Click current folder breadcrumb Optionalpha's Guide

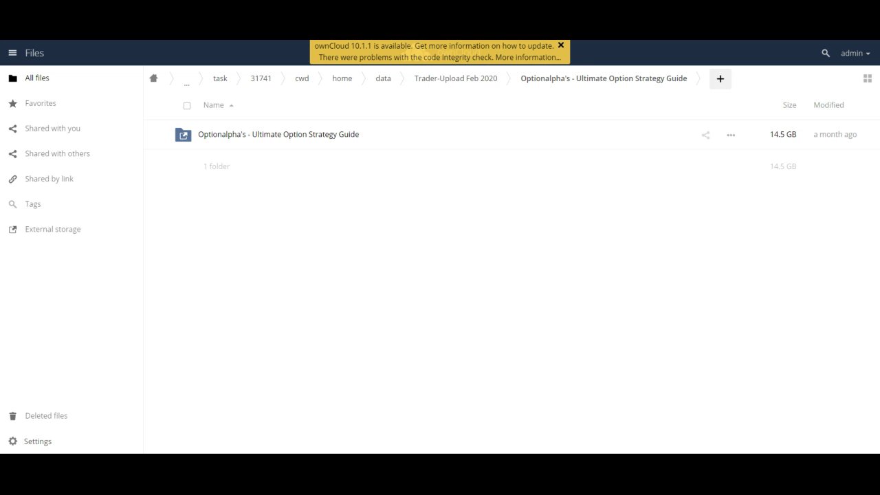(604, 78)
